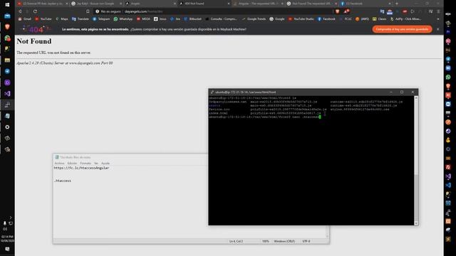
Task: Open Ver menu in Notepad
Action: point(96,164)
